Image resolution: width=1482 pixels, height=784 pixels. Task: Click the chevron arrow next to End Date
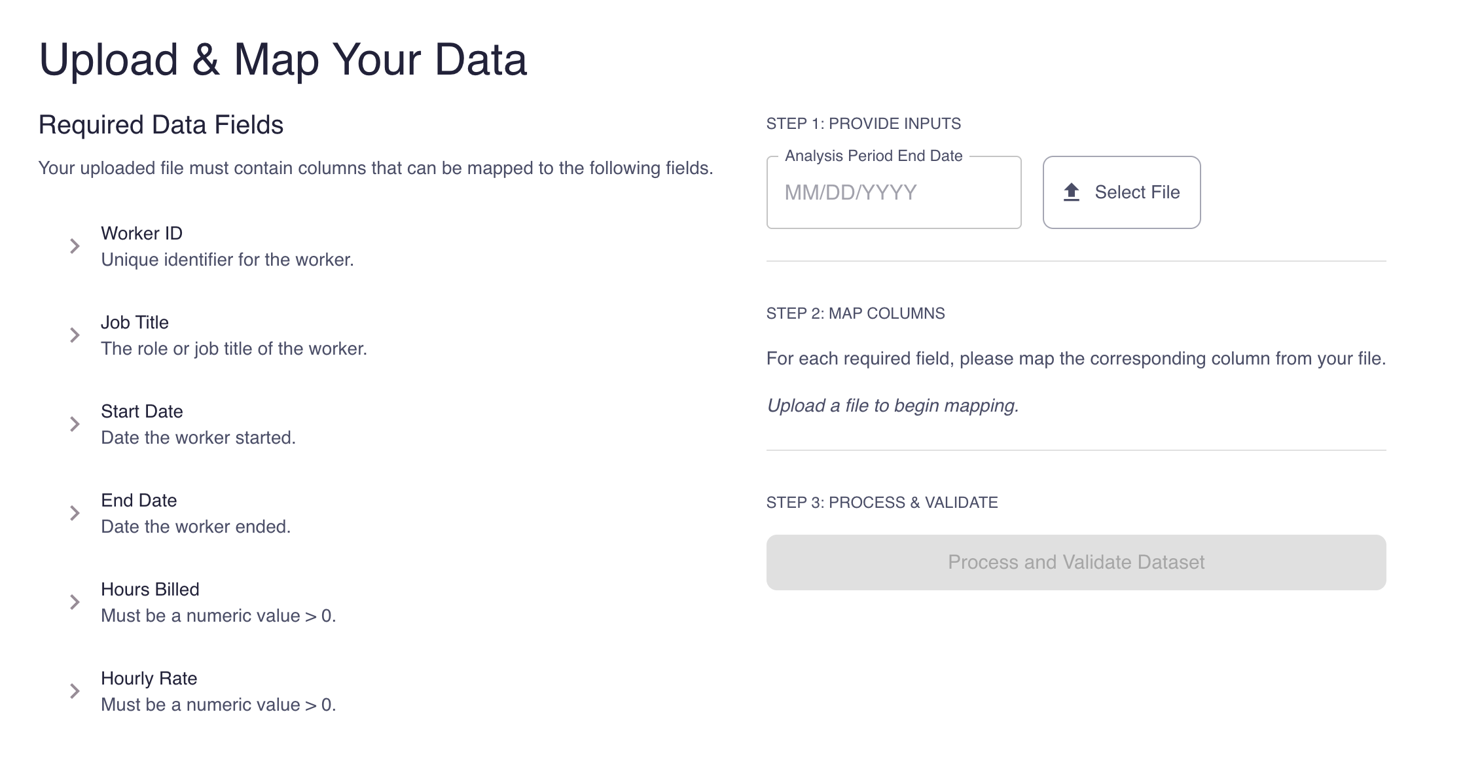point(75,513)
